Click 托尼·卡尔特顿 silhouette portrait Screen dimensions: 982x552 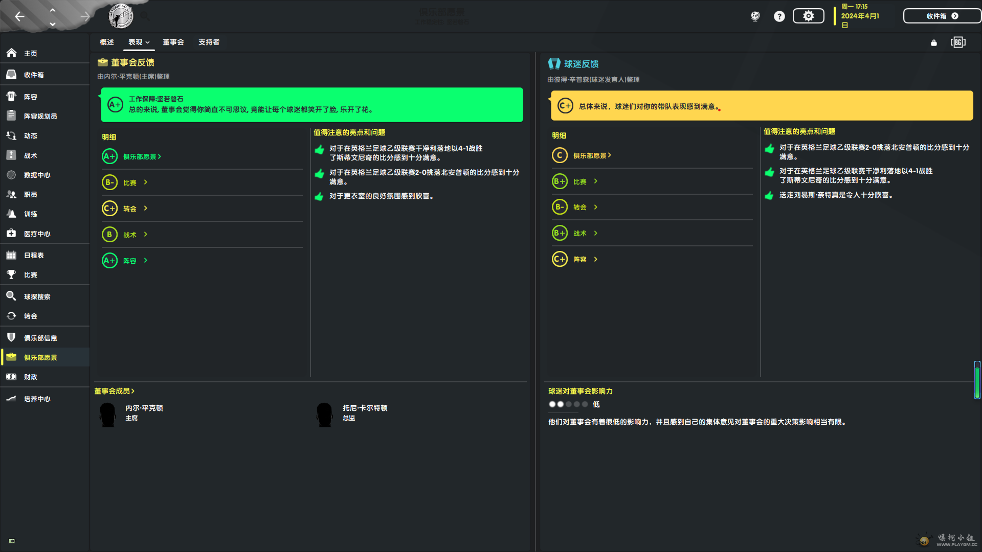pos(325,415)
